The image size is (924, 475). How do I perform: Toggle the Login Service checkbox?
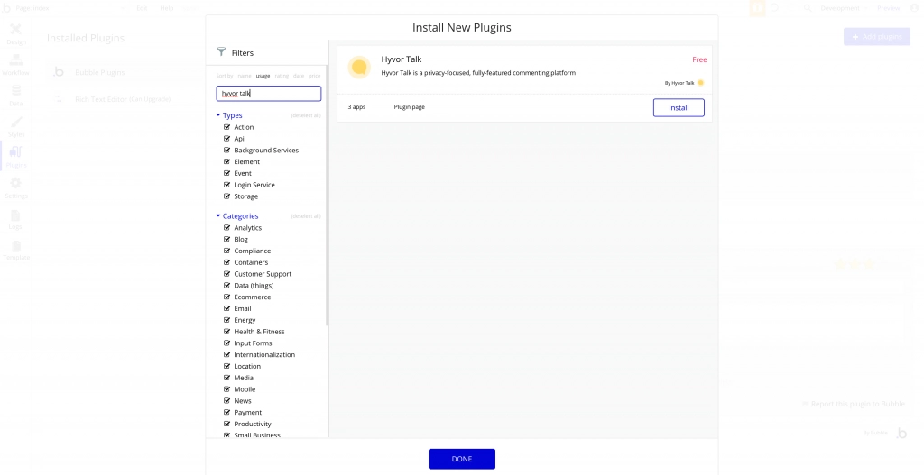[226, 184]
